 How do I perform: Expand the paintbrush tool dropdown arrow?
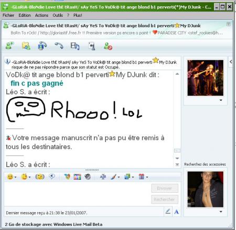(119, 177)
